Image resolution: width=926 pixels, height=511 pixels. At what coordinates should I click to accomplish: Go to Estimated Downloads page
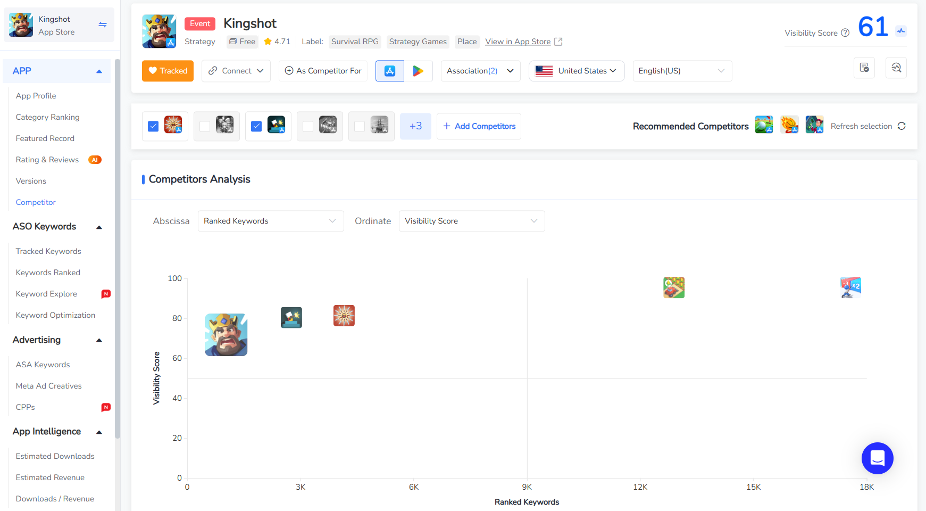pos(55,456)
